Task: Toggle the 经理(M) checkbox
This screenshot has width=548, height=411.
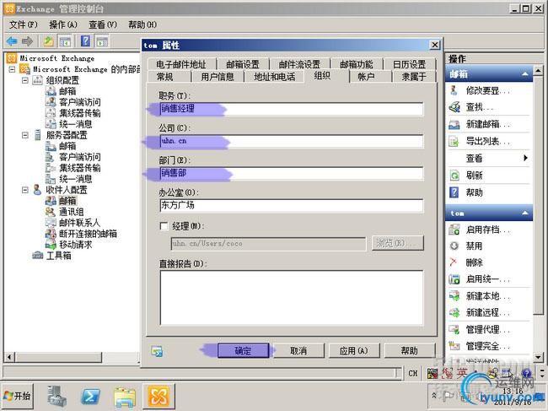Action: pos(164,226)
